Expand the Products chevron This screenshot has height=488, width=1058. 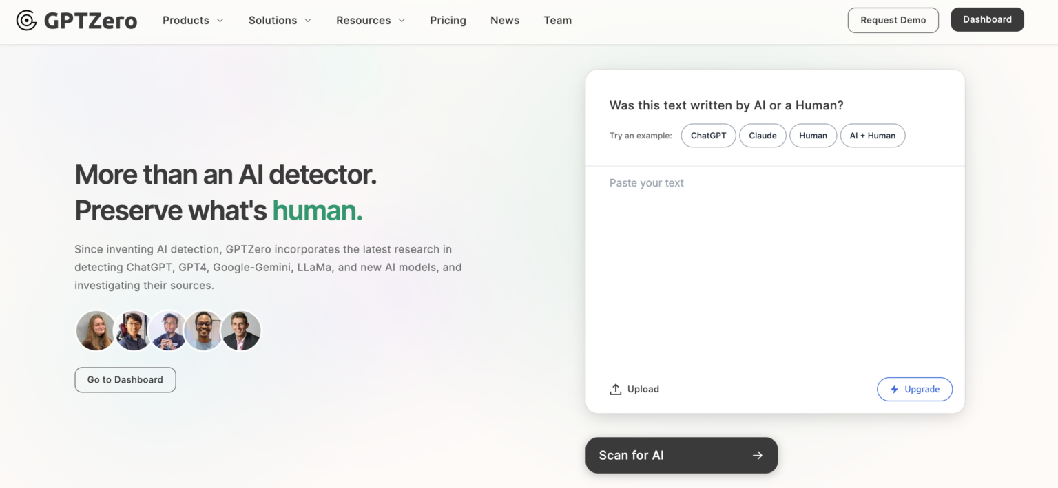220,21
